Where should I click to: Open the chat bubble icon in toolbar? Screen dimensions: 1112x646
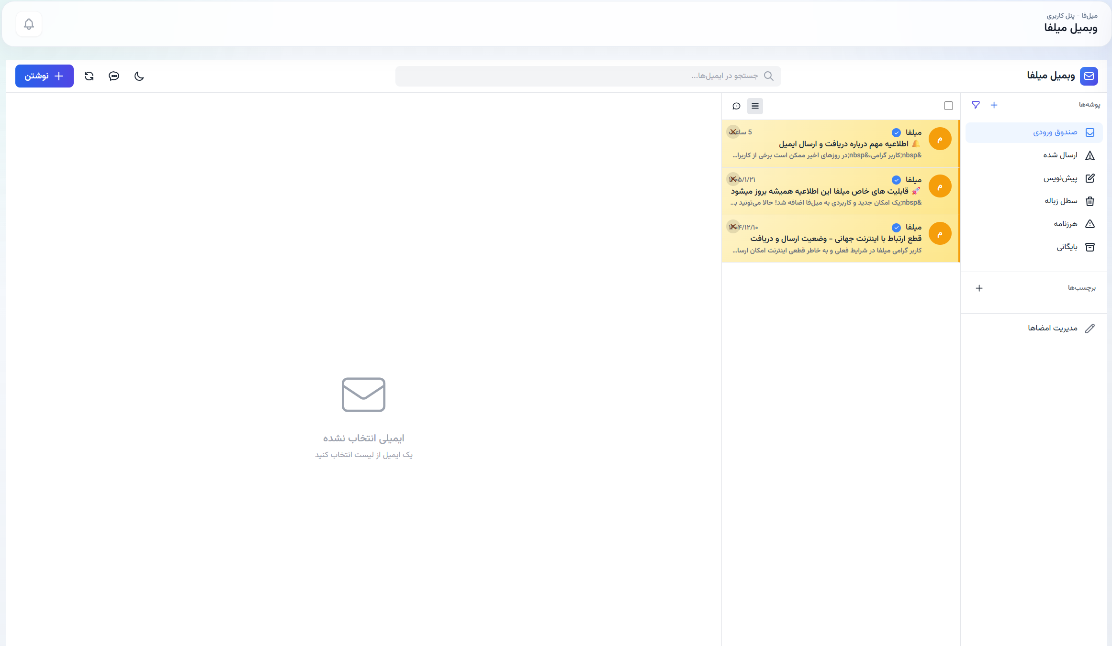[x=114, y=76]
